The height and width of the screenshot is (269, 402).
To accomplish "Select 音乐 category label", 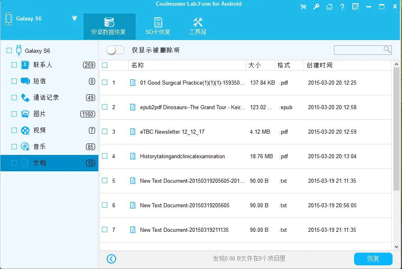I will [39, 146].
